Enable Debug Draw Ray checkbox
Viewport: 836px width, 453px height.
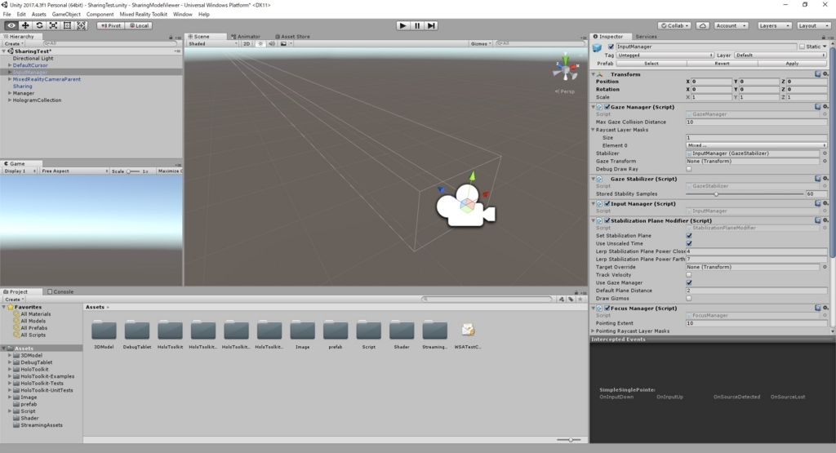(x=689, y=169)
